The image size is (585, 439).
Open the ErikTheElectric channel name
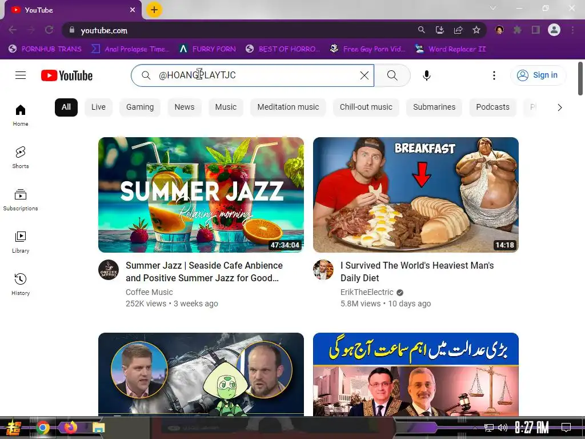pyautogui.click(x=367, y=292)
